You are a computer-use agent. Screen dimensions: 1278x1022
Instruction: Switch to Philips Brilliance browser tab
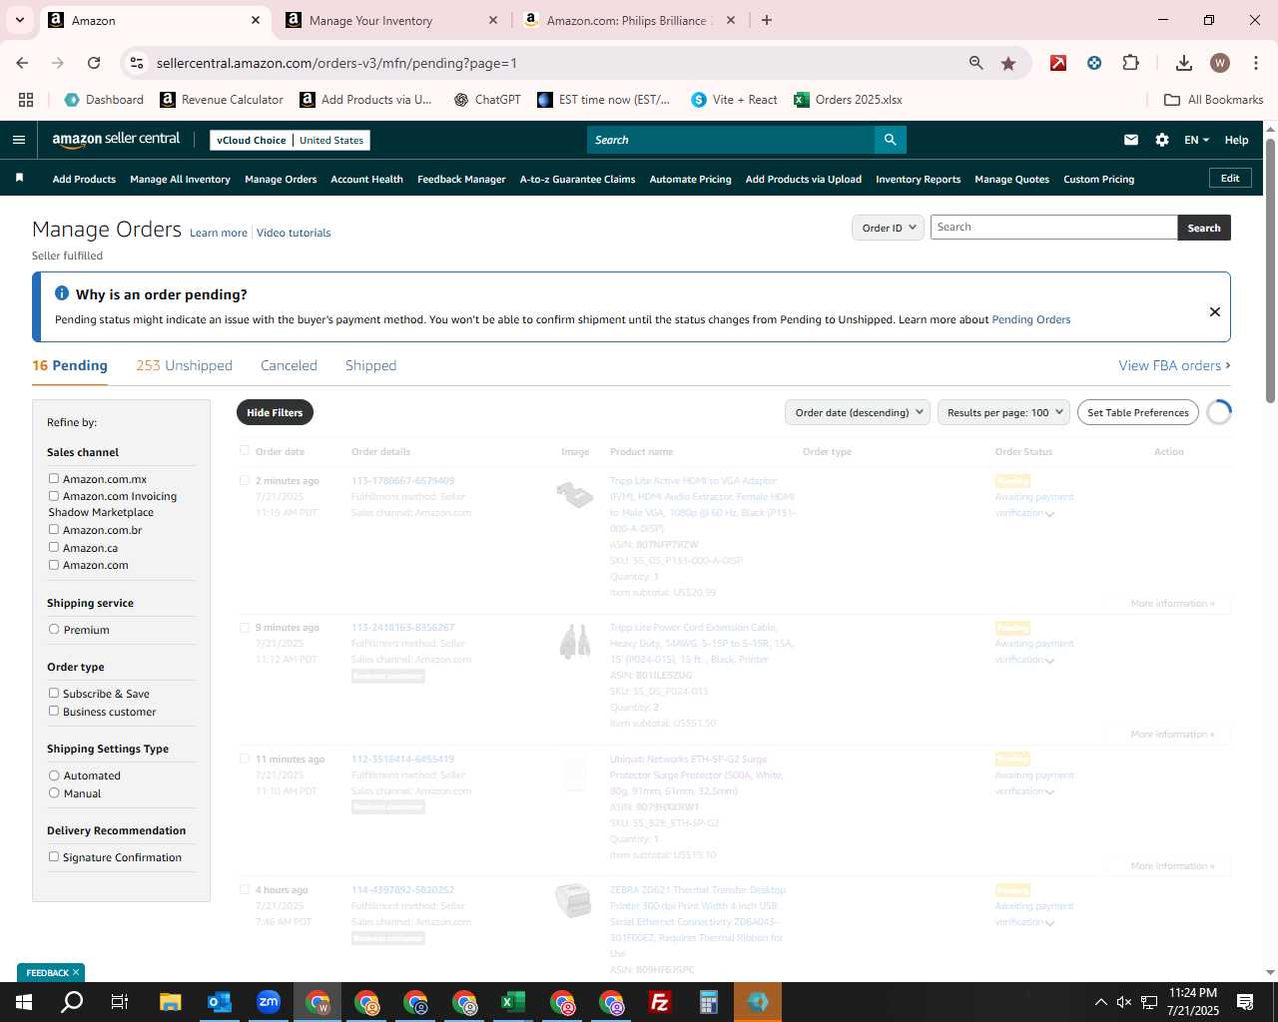(629, 20)
